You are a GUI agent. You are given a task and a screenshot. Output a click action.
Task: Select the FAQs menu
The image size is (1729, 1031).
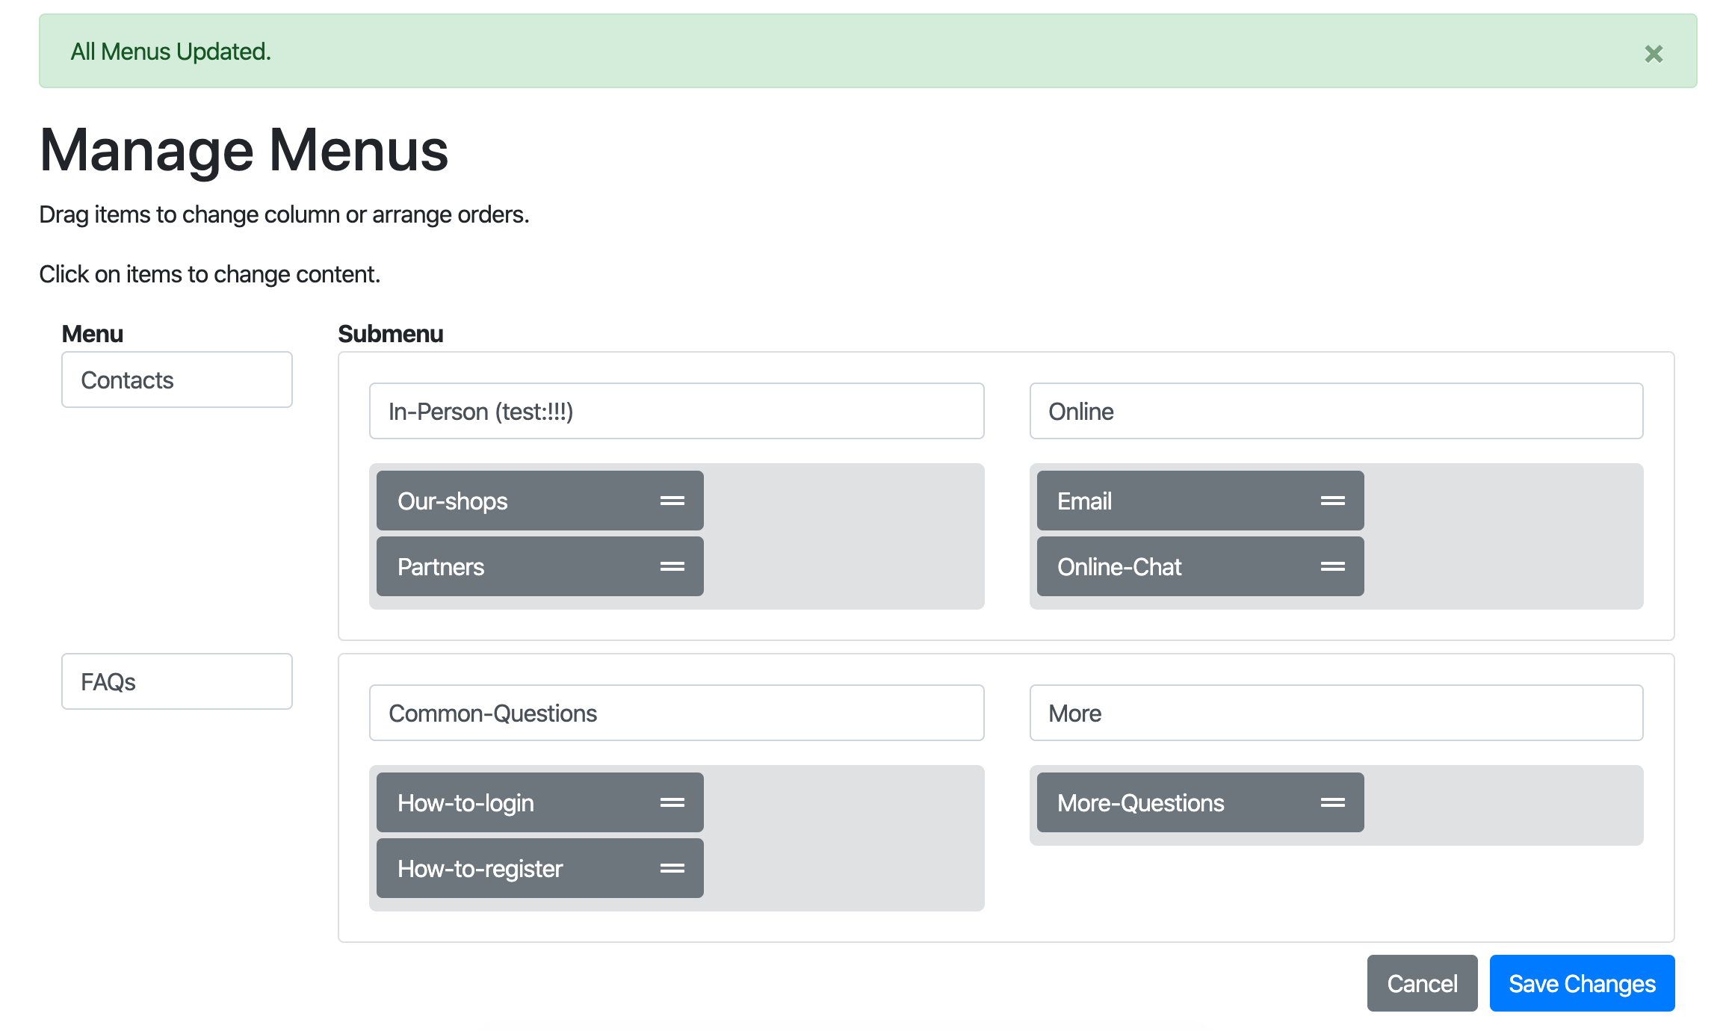(176, 681)
